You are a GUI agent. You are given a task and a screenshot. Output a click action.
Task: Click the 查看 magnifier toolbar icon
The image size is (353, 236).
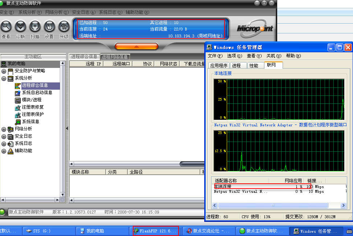click(6, 27)
